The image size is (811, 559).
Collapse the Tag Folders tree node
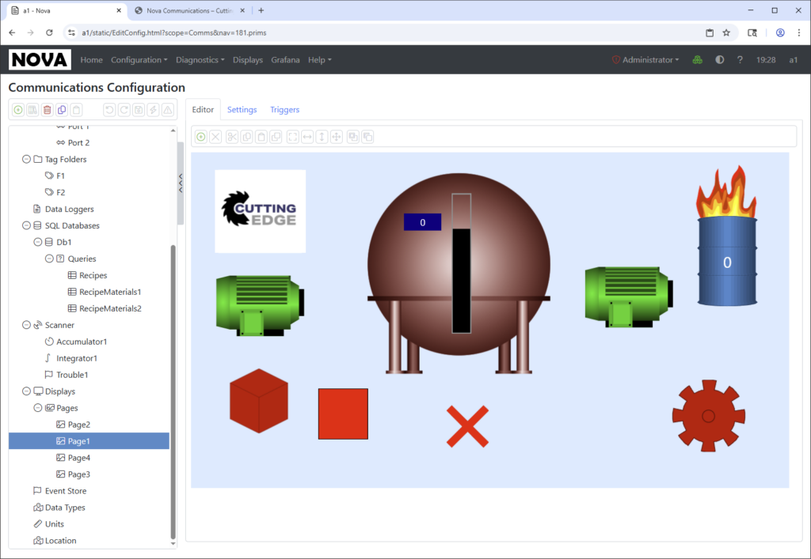[x=25, y=160]
